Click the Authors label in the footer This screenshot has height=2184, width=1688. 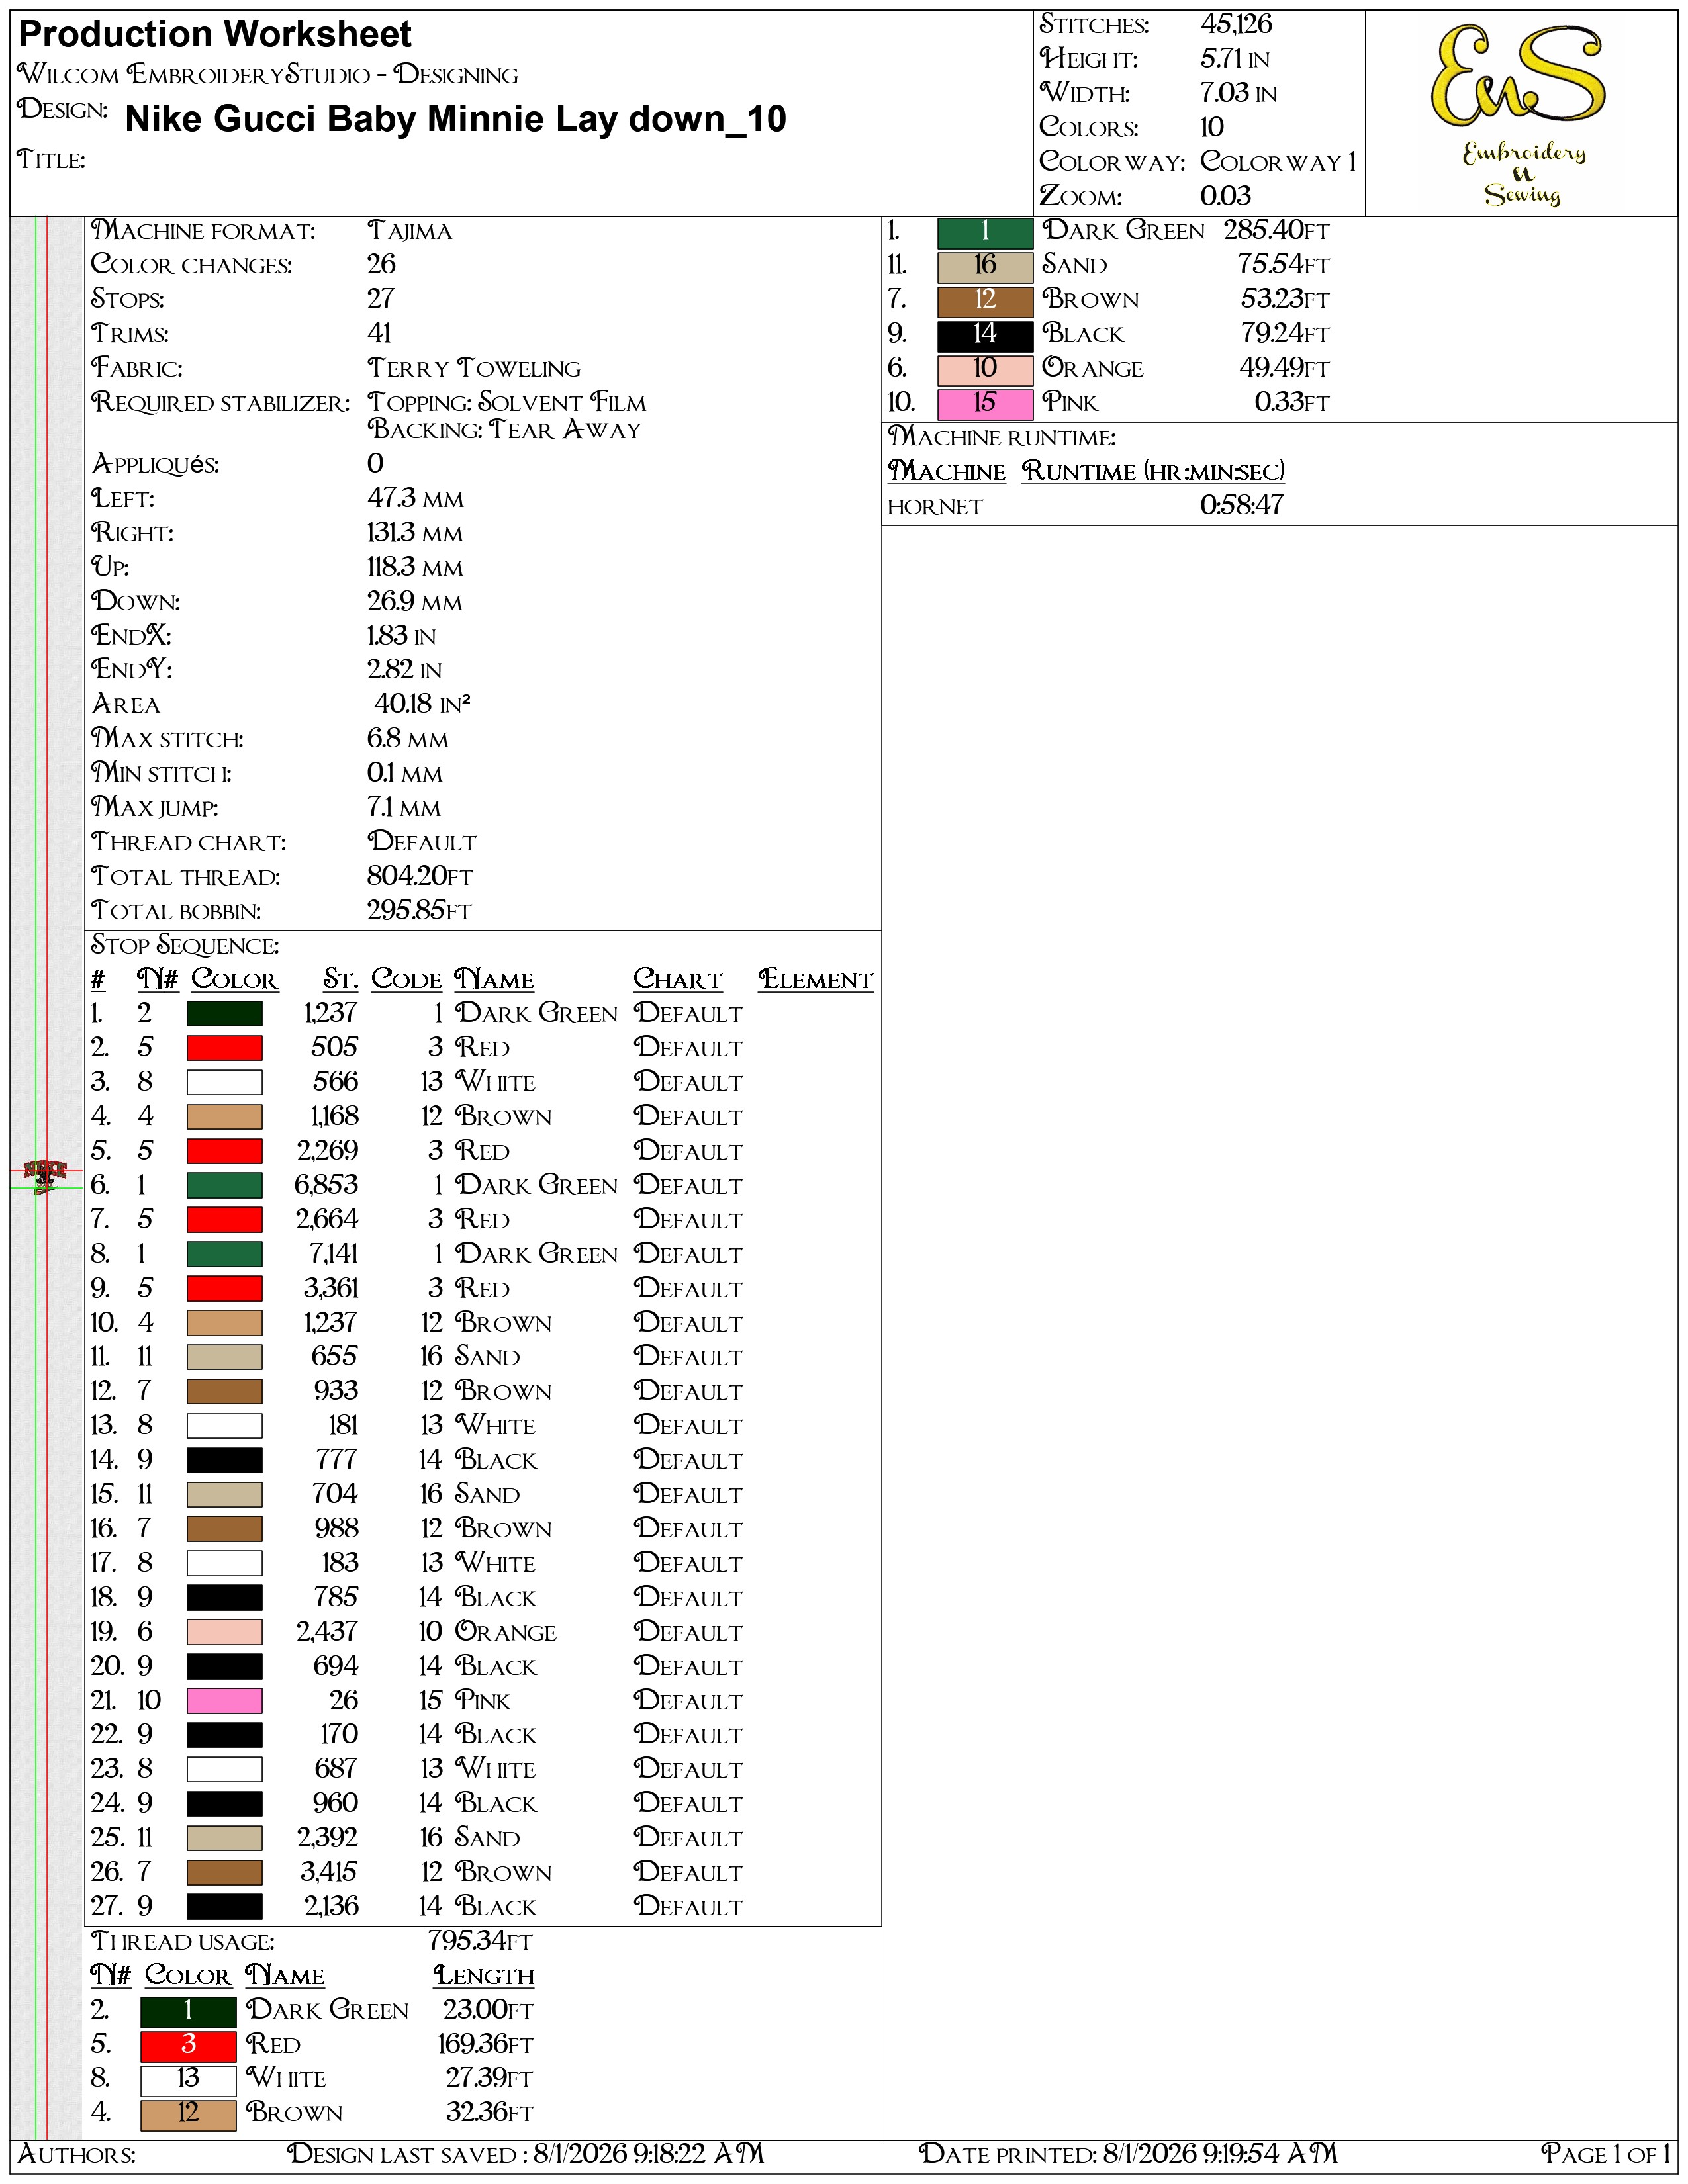coord(77,2154)
